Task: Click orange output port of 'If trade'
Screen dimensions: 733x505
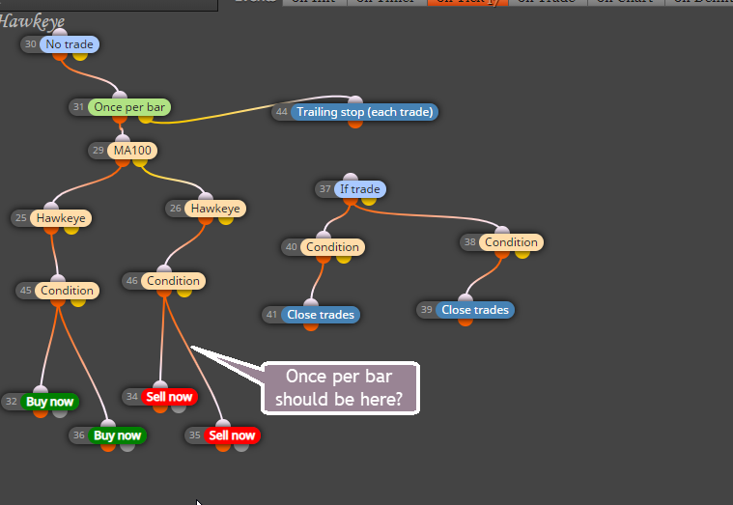Action: [x=351, y=201]
